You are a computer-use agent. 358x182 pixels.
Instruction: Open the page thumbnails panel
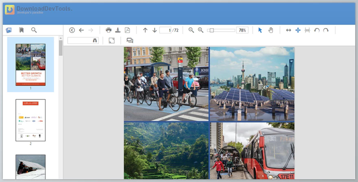tap(9, 30)
